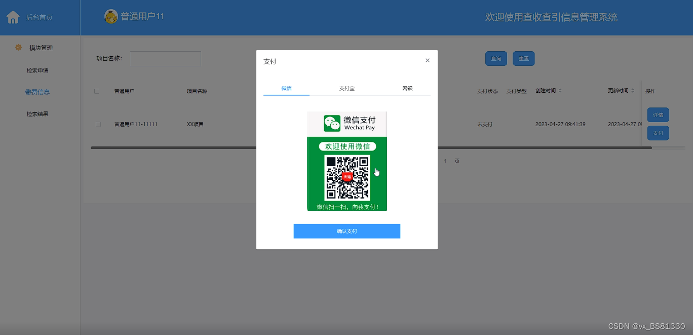Expand the 模块管理 menu
Image resolution: width=693 pixels, height=335 pixels.
(40, 48)
